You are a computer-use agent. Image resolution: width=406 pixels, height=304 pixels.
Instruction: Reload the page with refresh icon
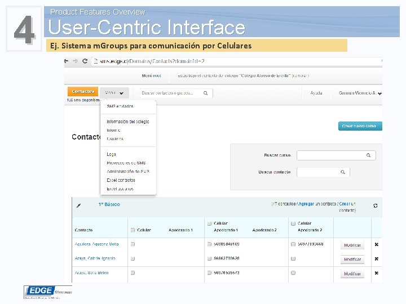tap(85, 61)
